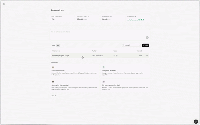This screenshot has height=125, width=200.
Task: Clear the search field with the x
Action: [x=139, y=45]
